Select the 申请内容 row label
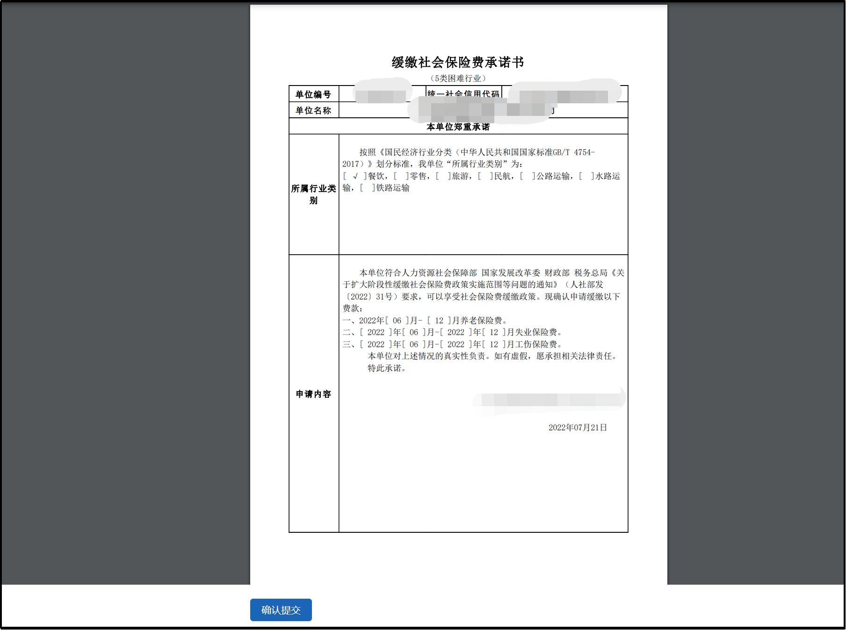The width and height of the screenshot is (846, 630). pyautogui.click(x=313, y=394)
